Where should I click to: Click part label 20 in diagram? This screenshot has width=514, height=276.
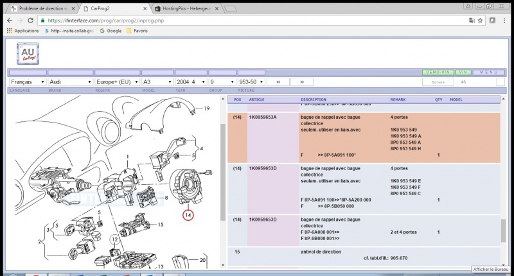click(x=202, y=260)
